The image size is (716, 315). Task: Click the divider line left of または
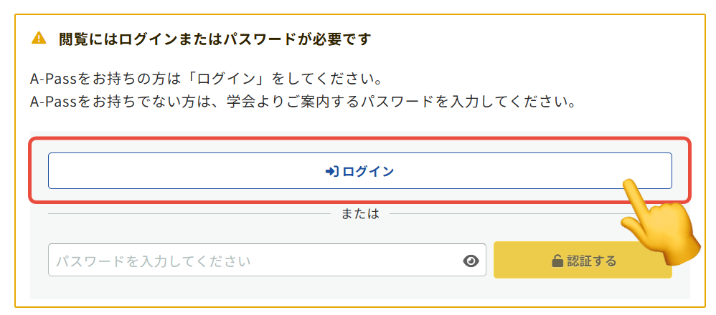coord(188,213)
